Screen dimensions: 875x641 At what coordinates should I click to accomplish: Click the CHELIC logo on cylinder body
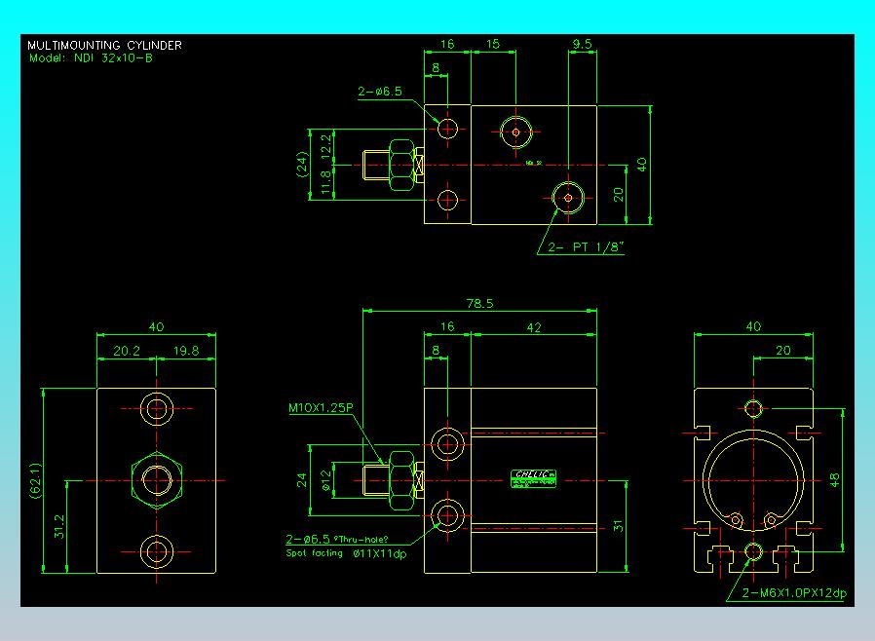(x=534, y=478)
